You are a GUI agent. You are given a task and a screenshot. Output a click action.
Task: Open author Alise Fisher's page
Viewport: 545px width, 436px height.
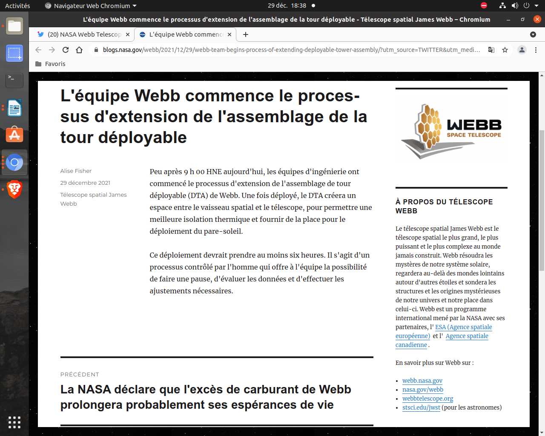click(76, 171)
